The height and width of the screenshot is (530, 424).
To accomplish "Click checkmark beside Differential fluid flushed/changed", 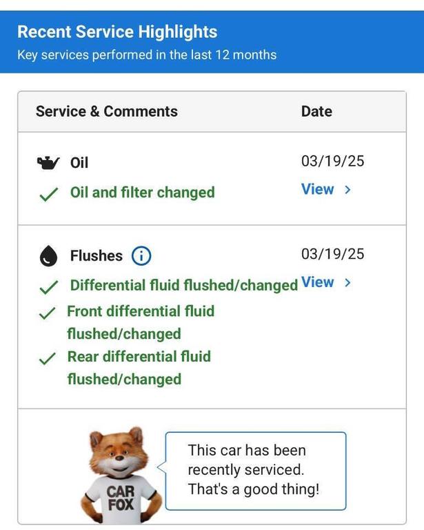I will click(x=48, y=287).
